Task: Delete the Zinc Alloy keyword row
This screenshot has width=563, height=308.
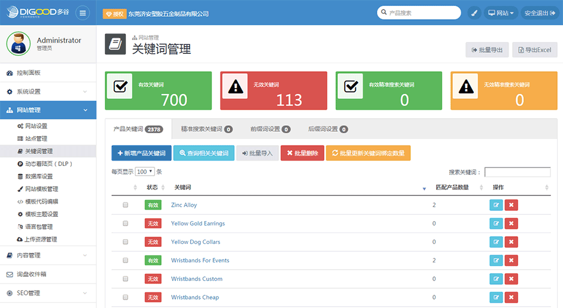Action: coord(511,205)
